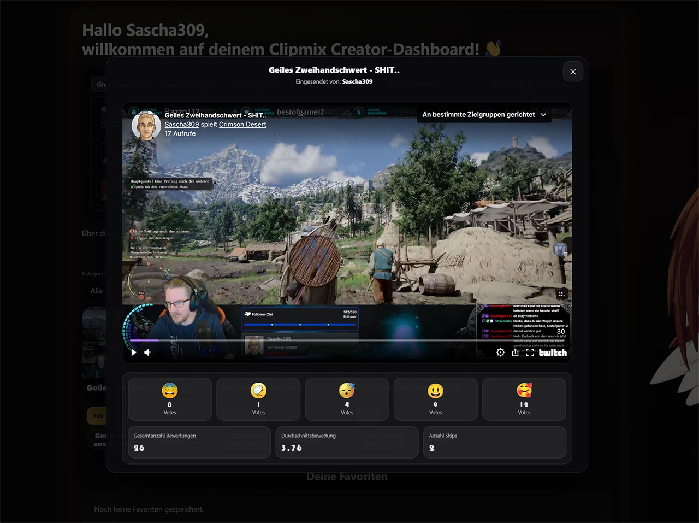Click the sleeping emoji with 4 votes
The height and width of the screenshot is (523, 699).
tap(347, 390)
